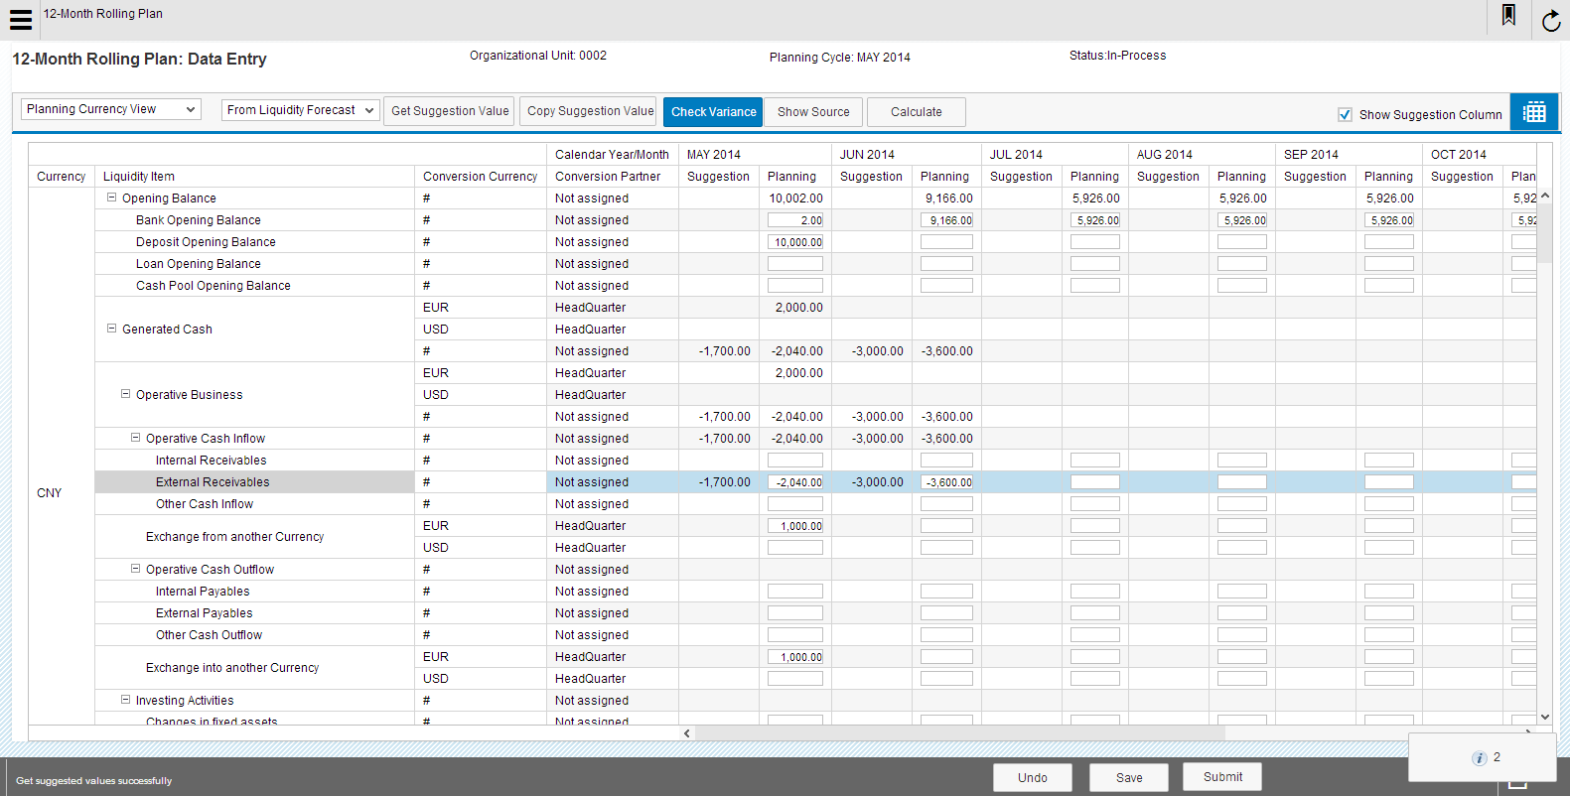
Task: Click the Calculate button
Action: point(916,112)
